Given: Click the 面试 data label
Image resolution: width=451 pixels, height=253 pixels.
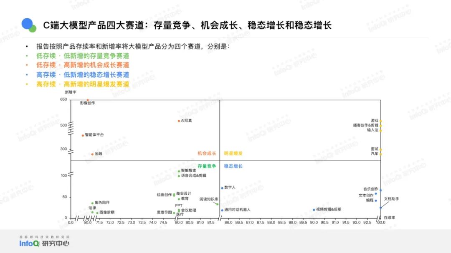Looking at the screenshot, I should pyautogui.click(x=375, y=149).
